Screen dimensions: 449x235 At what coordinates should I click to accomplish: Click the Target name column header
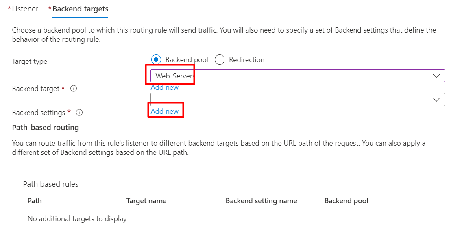146,201
